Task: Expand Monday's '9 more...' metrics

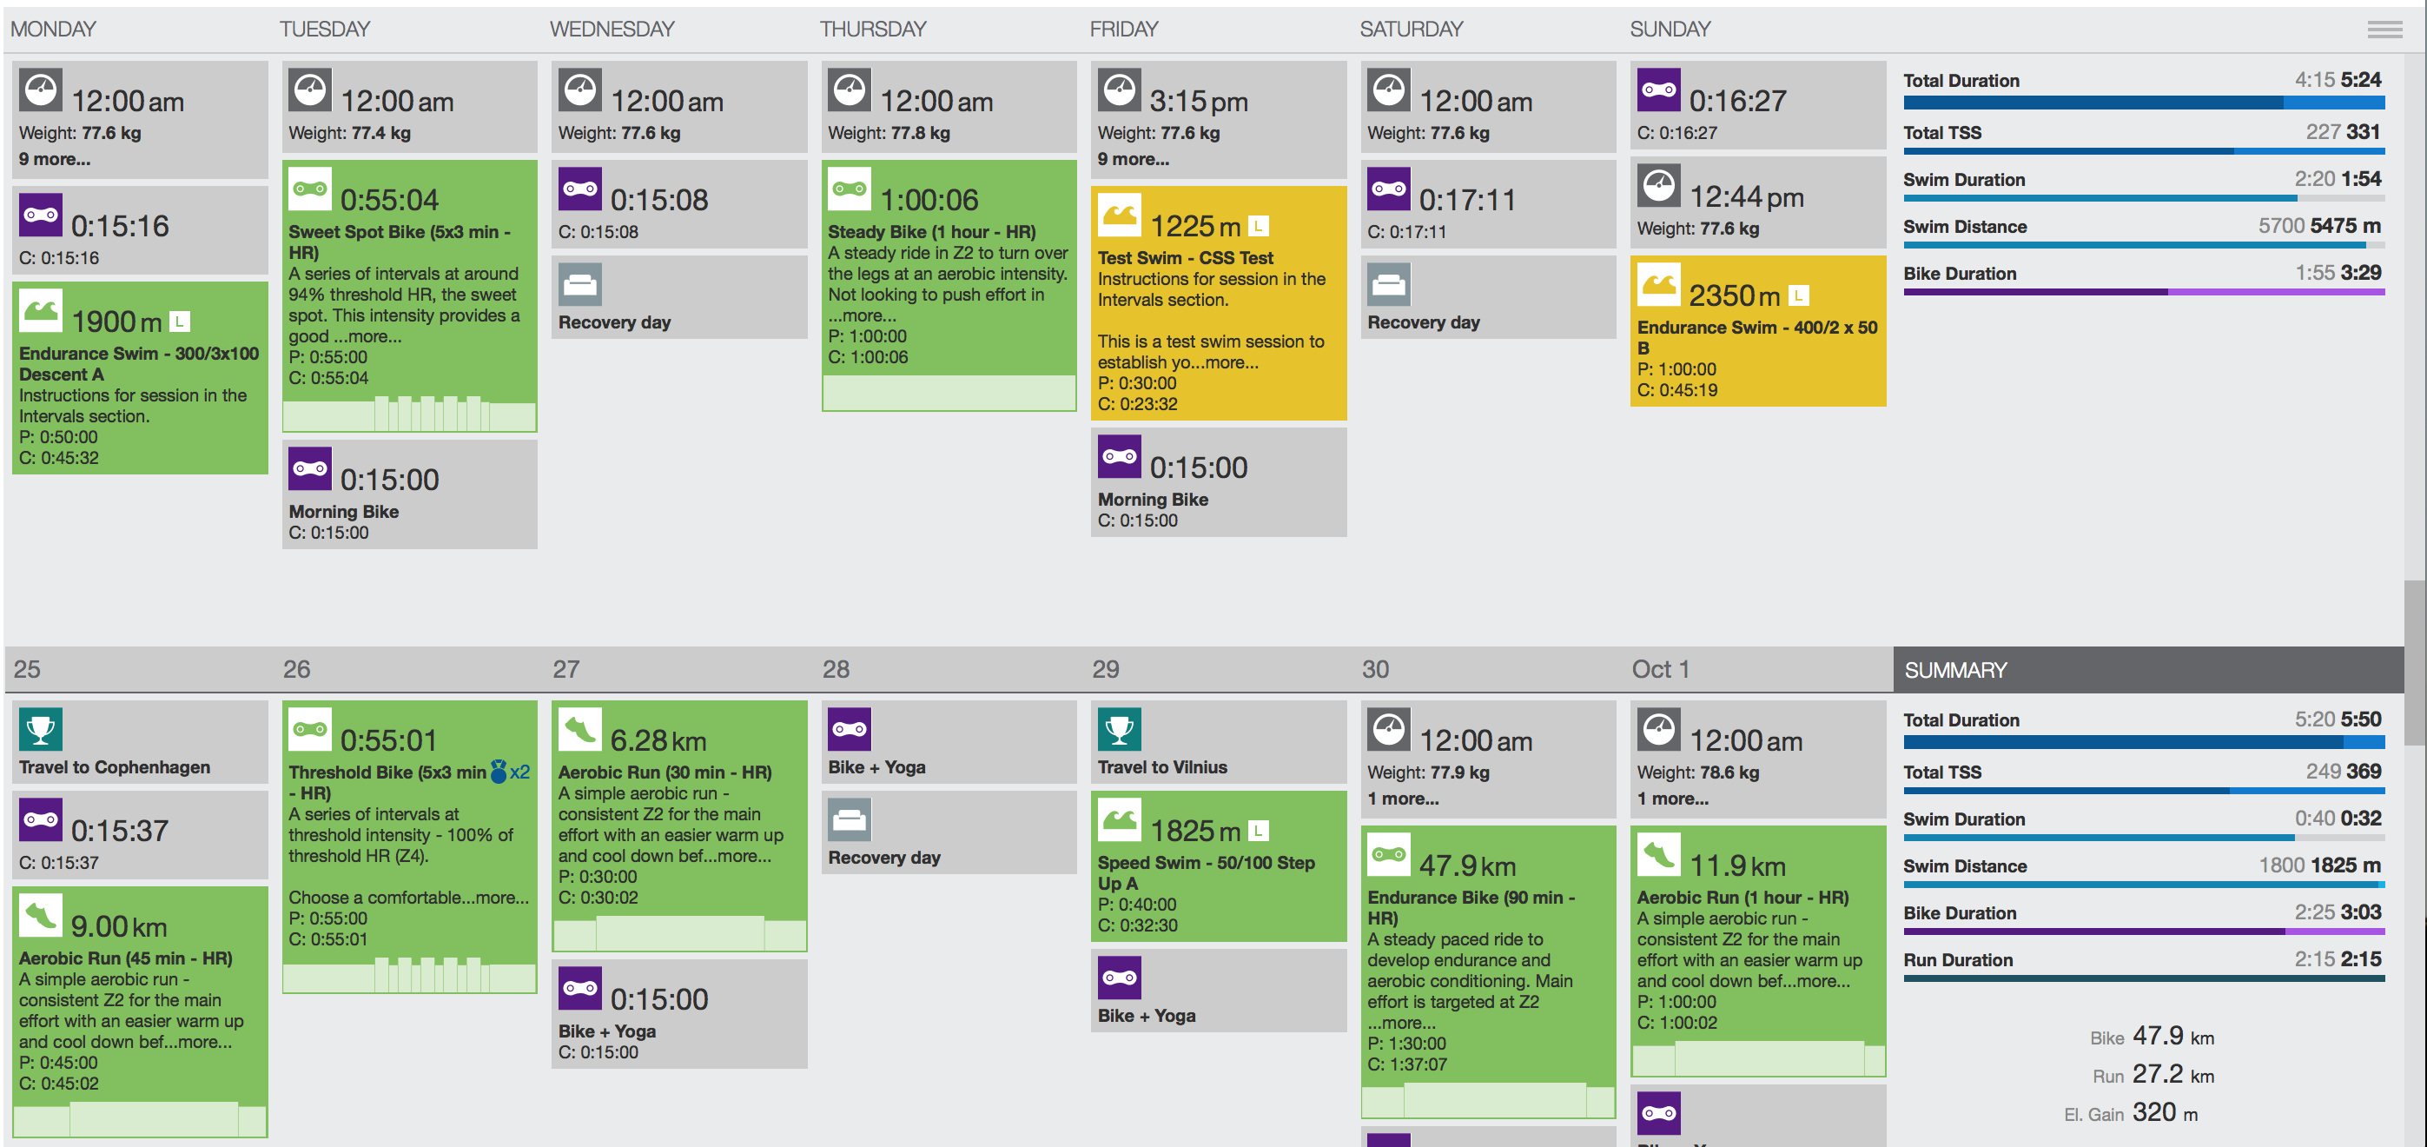Action: [x=55, y=159]
